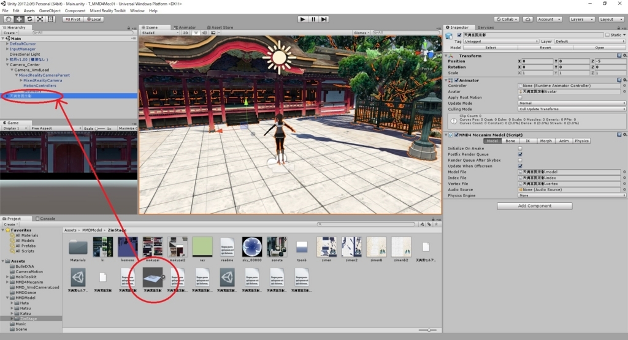Select the stage model prefab thumbnail
Viewport: 628px width, 340px height.
(x=153, y=277)
